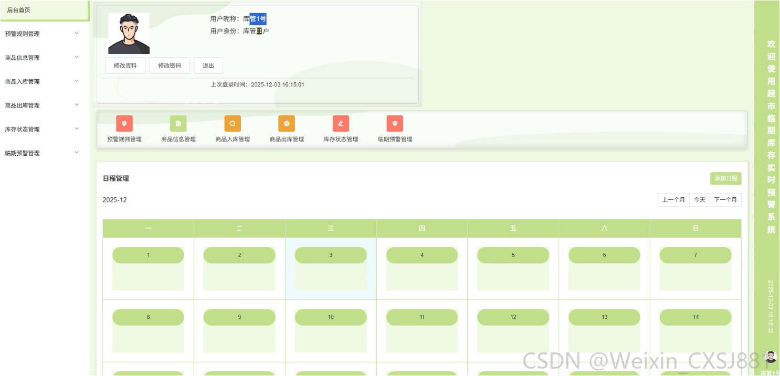
Task: Click 修改资料 button
Action: click(125, 66)
